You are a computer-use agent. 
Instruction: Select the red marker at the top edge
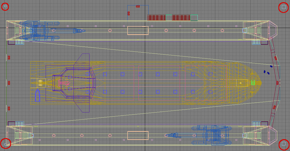(x=138, y=6)
